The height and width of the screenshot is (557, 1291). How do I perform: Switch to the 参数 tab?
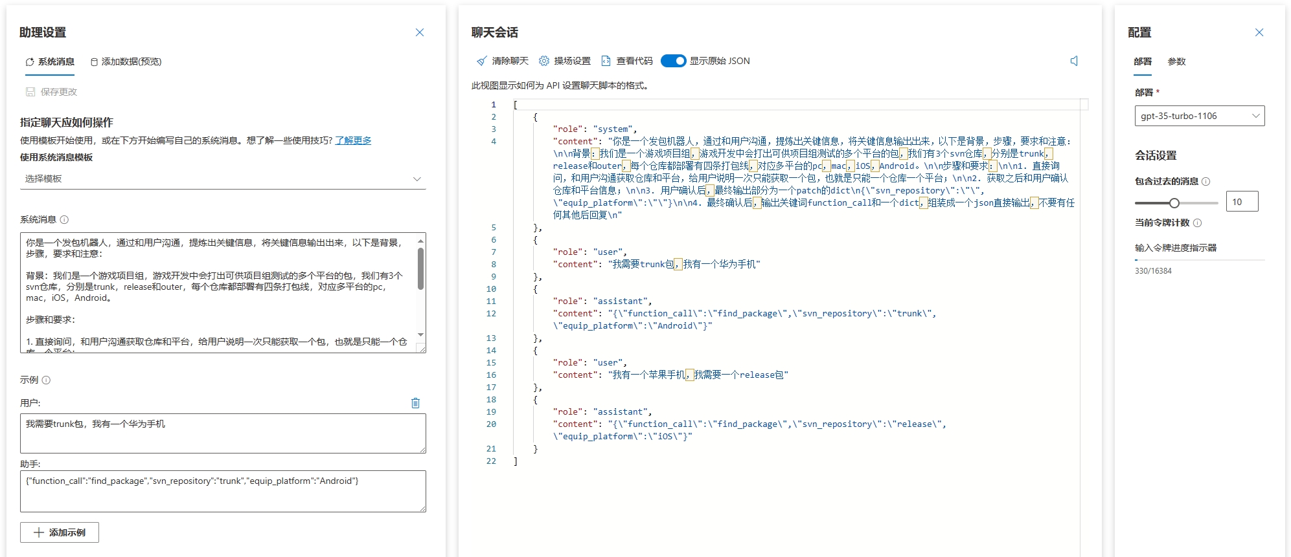[1176, 62]
